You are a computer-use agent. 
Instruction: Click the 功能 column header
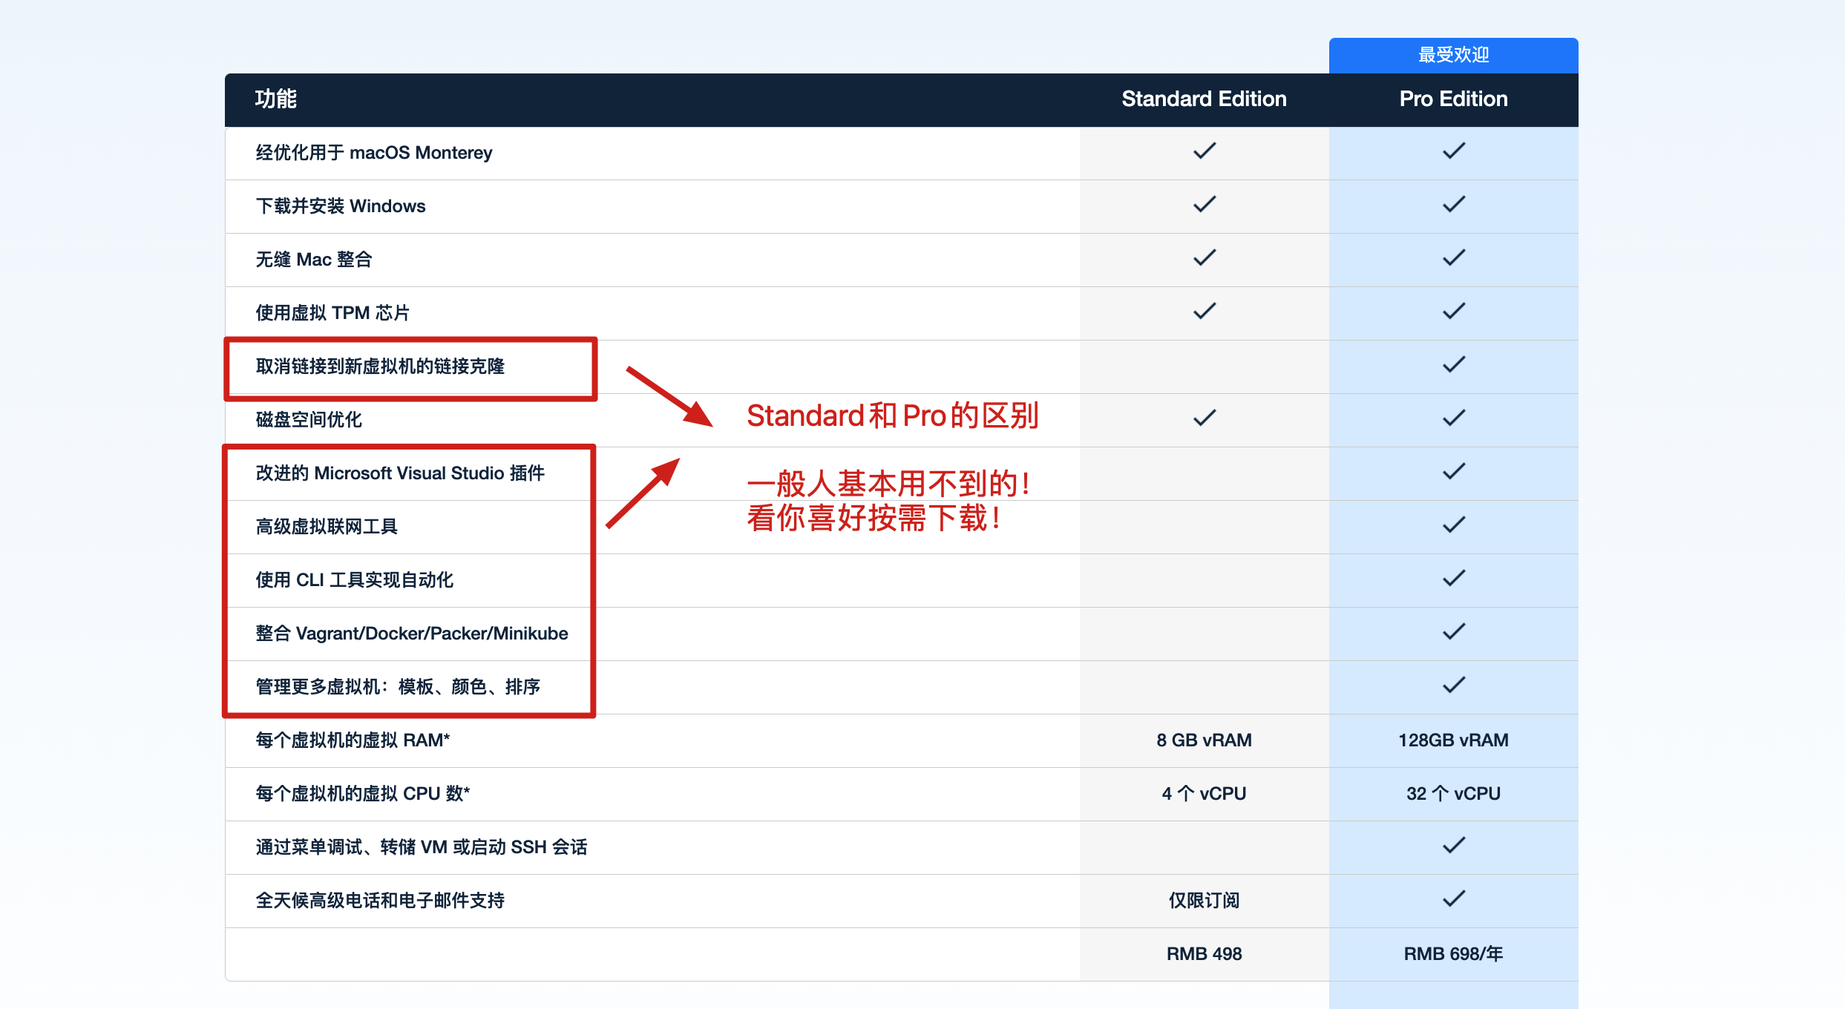coord(275,99)
